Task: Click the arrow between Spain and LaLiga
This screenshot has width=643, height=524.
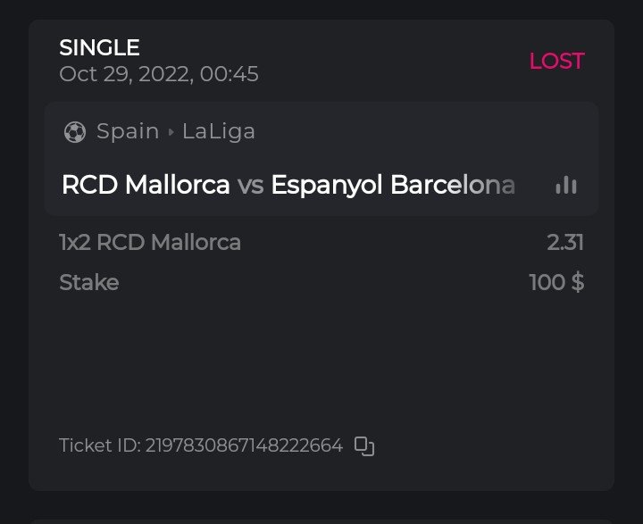Action: pos(171,132)
